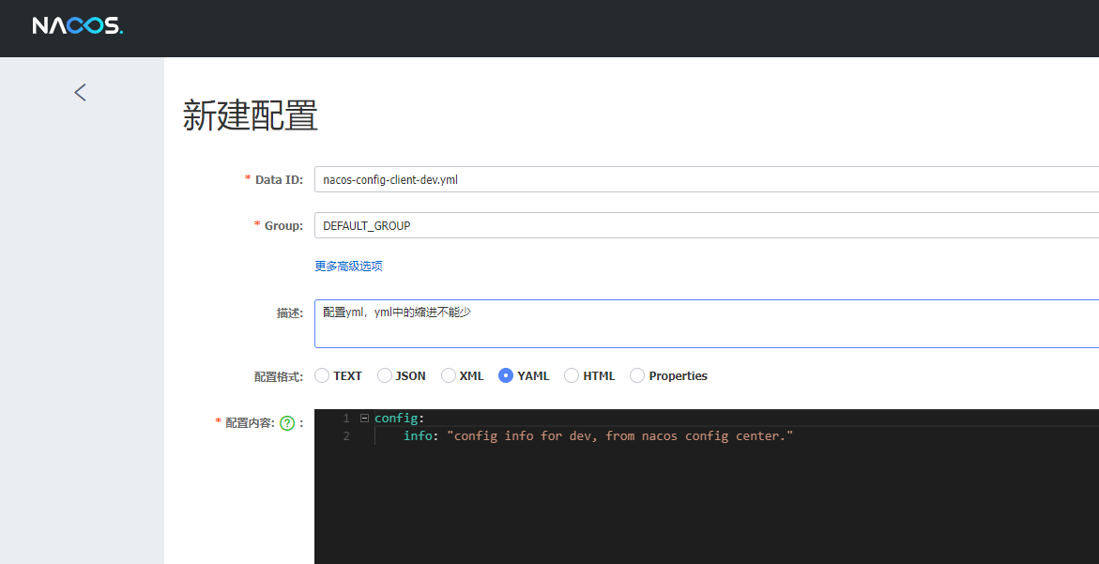The width and height of the screenshot is (1099, 564).
Task: Click the "config info for dev" string value
Action: click(x=620, y=435)
